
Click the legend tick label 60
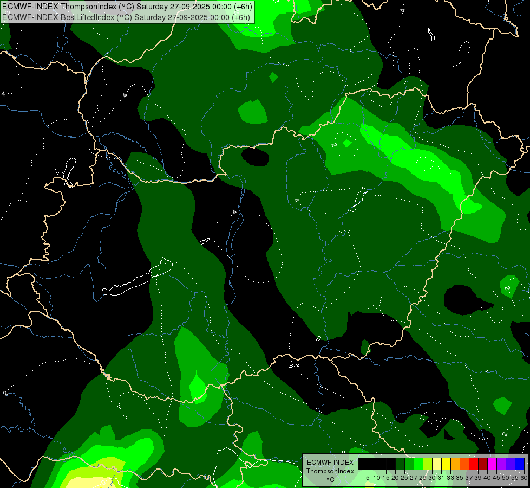tap(524, 477)
